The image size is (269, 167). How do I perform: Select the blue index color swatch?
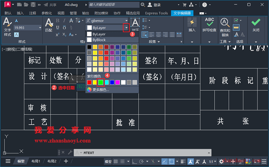112,82
